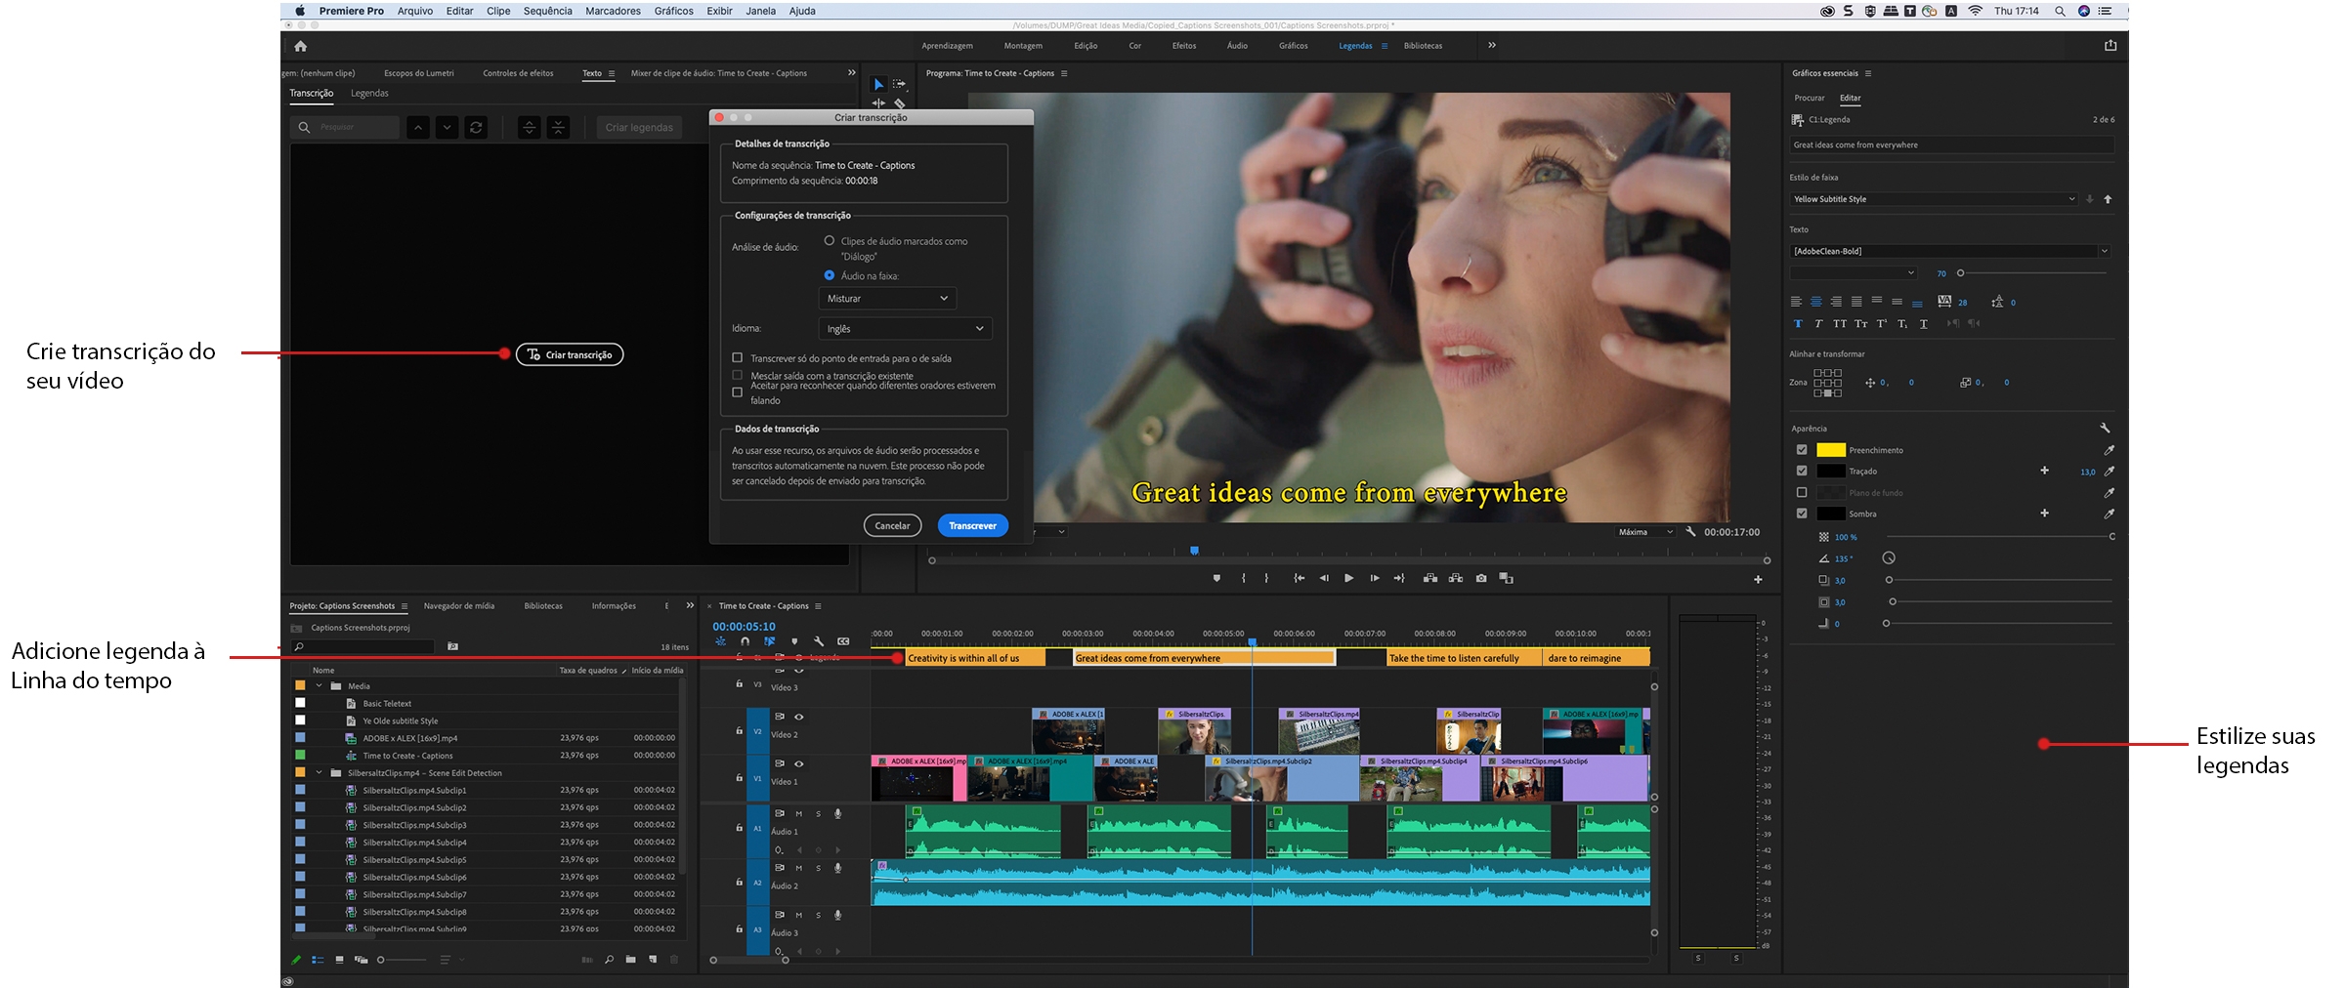This screenshot has width=2345, height=988.
Task: Click New Bin folder icon in Project panel
Action: [x=630, y=960]
